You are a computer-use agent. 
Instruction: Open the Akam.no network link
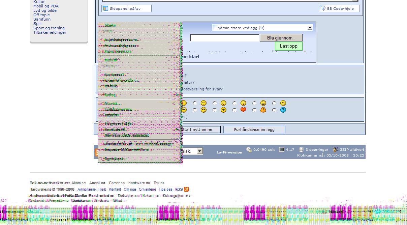point(78,183)
